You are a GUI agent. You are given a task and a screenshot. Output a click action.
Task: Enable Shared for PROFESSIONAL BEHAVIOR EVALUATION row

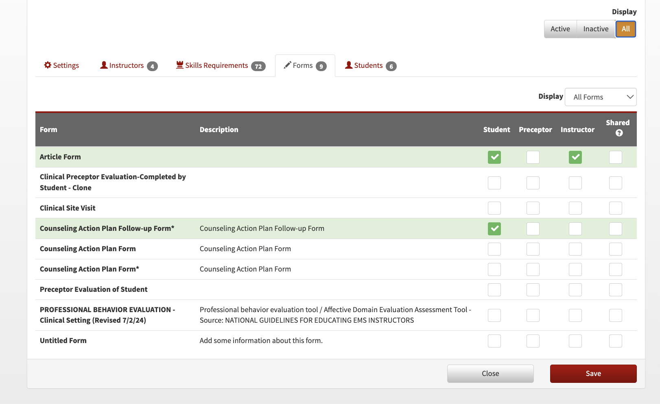pyautogui.click(x=616, y=315)
